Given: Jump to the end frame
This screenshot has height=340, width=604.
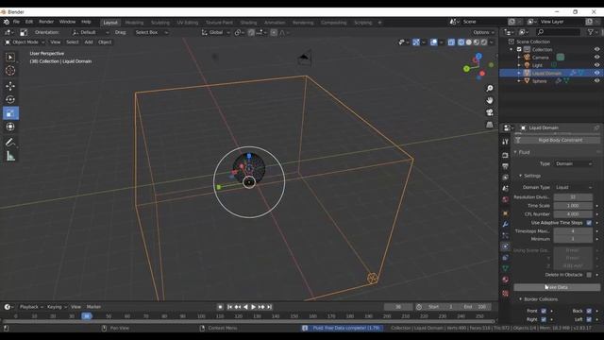Looking at the screenshot, I should (270, 307).
